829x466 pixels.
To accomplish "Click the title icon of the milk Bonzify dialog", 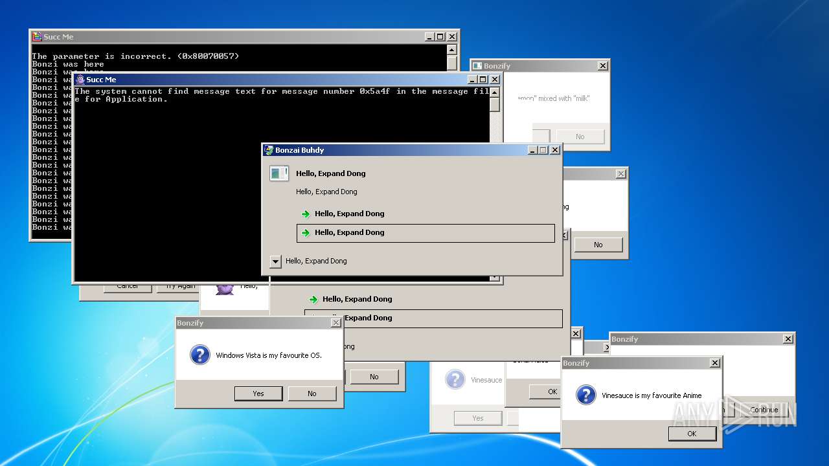I will coord(477,66).
